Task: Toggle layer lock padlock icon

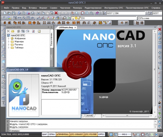Action: [79, 18]
